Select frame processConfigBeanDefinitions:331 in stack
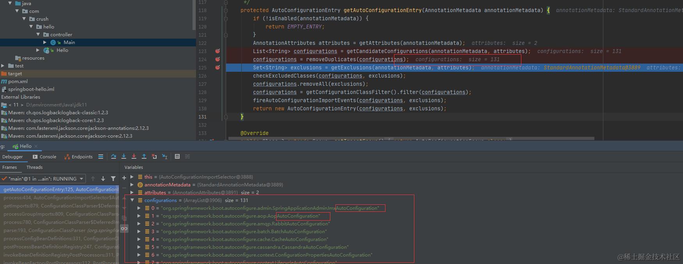 [60, 239]
